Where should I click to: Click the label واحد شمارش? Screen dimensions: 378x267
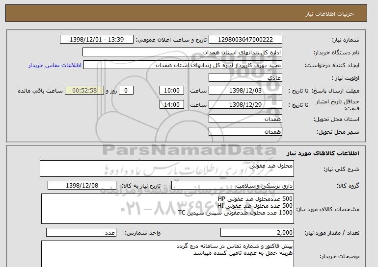[x=143, y=233]
